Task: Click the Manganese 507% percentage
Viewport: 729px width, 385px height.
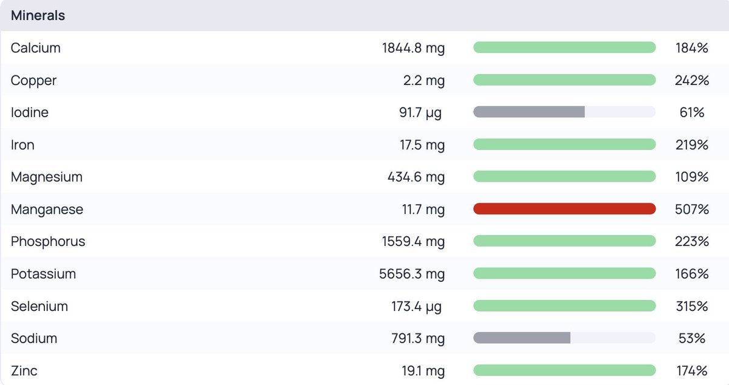Action: coord(691,209)
